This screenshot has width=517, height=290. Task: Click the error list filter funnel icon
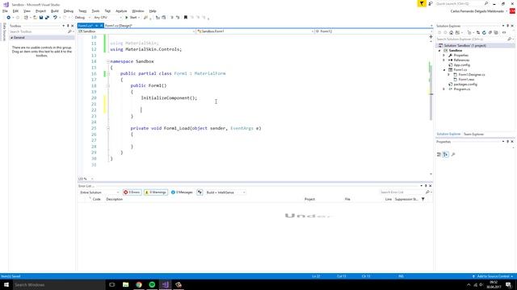point(423,199)
